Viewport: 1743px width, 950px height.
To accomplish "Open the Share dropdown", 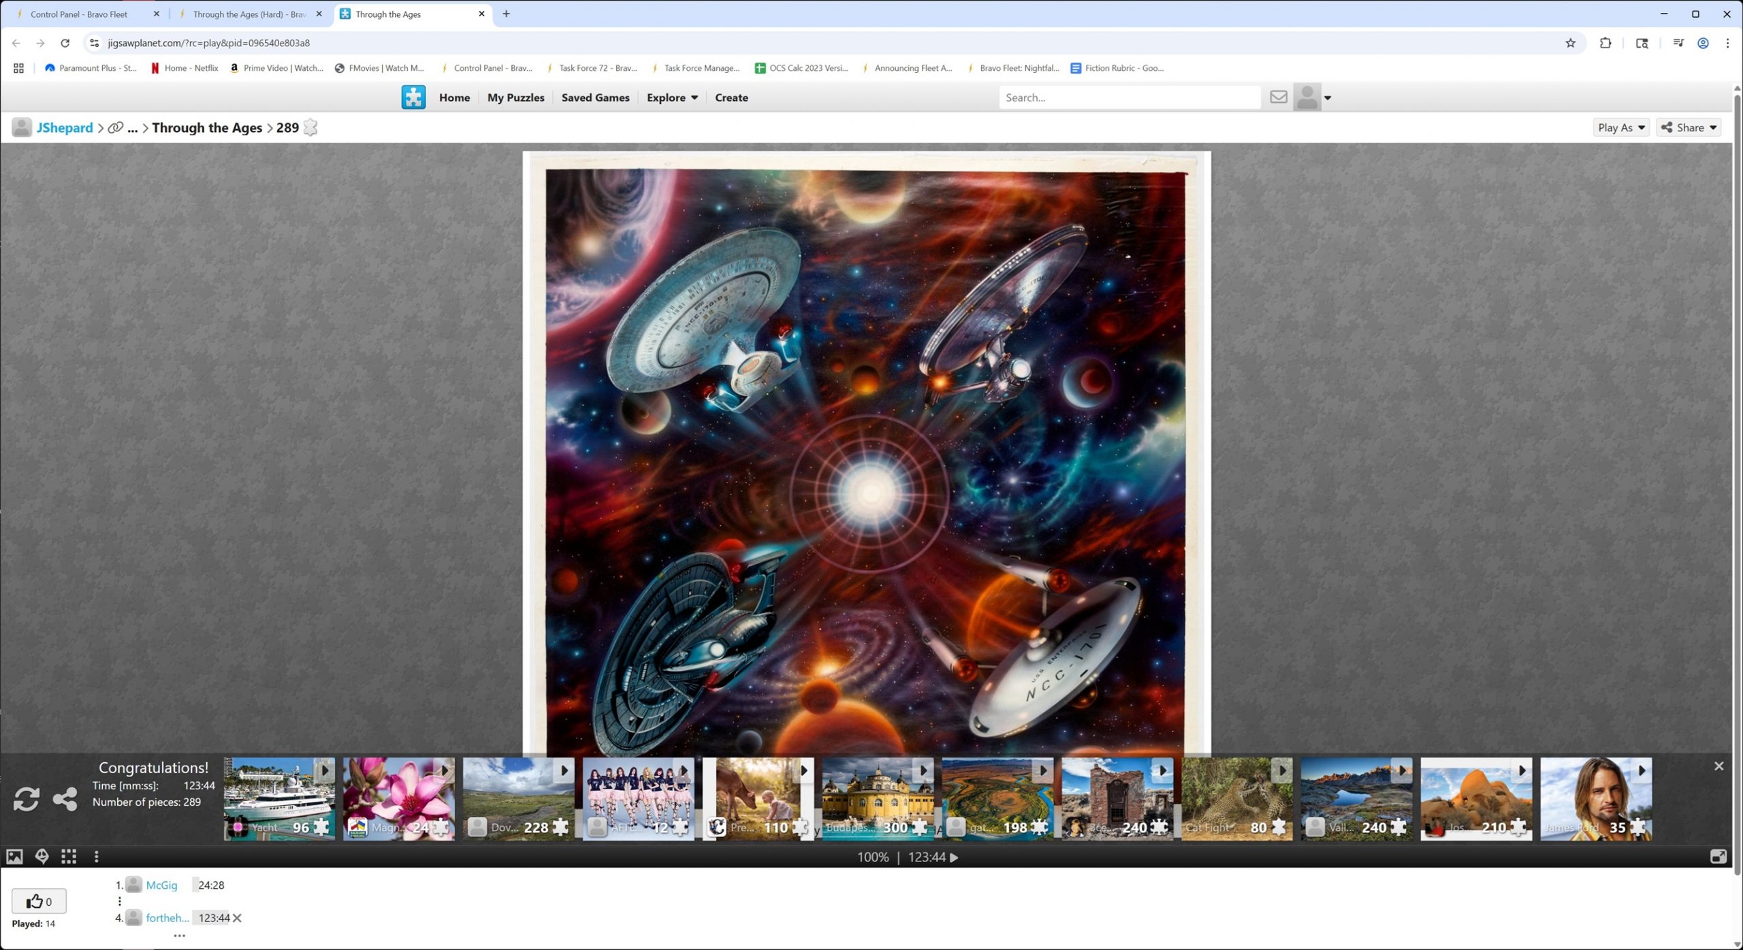I will click(x=1689, y=127).
